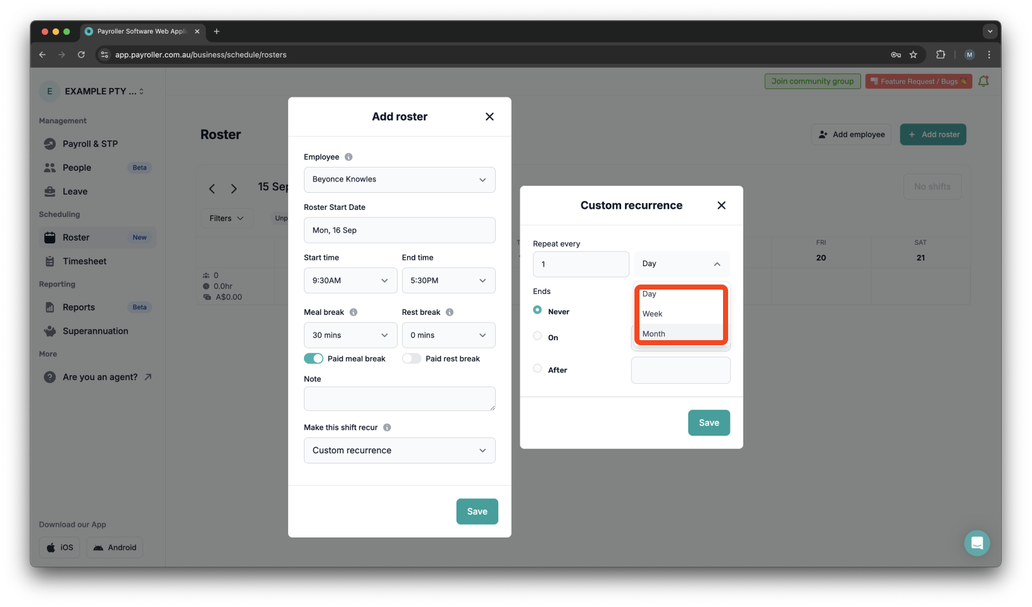Click the No shifts button
Image resolution: width=1032 pixels, height=607 pixels.
(932, 187)
